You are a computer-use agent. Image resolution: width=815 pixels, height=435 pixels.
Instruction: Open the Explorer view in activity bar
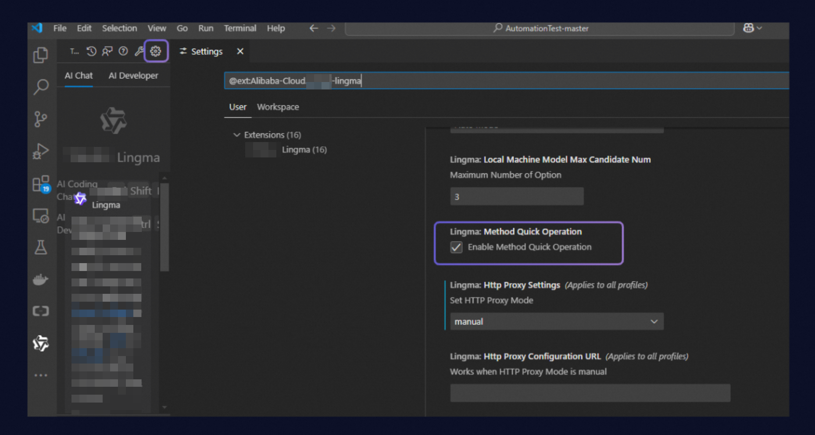tap(41, 55)
